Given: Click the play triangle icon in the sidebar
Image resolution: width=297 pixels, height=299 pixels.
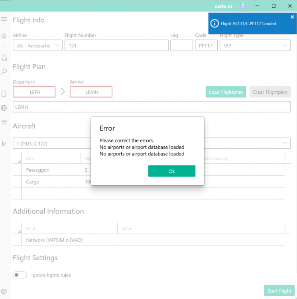Looking at the screenshot, I should click(x=4, y=144).
